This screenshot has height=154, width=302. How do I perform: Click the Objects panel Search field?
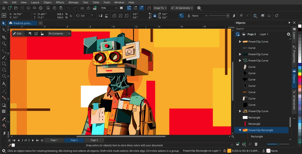pos(263,29)
